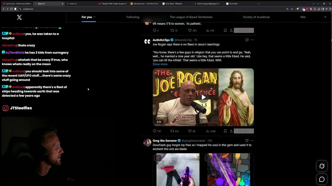Bookmark the Joe Rogan post
Viewport: 332px width, 186px height.
click(x=225, y=131)
